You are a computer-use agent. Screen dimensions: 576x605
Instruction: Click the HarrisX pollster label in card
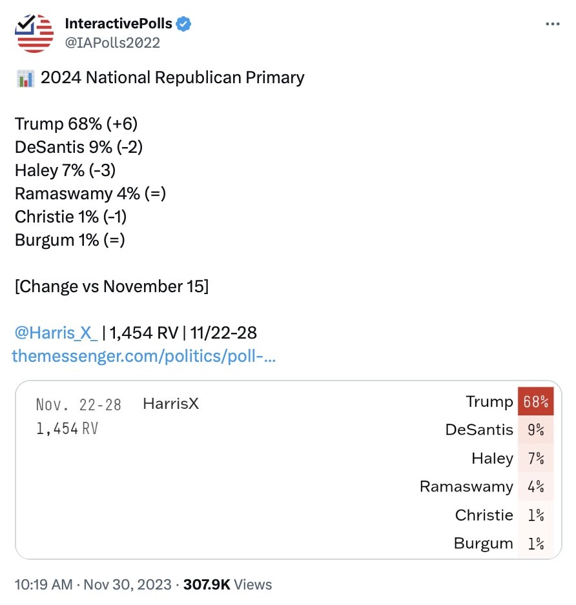tap(170, 404)
